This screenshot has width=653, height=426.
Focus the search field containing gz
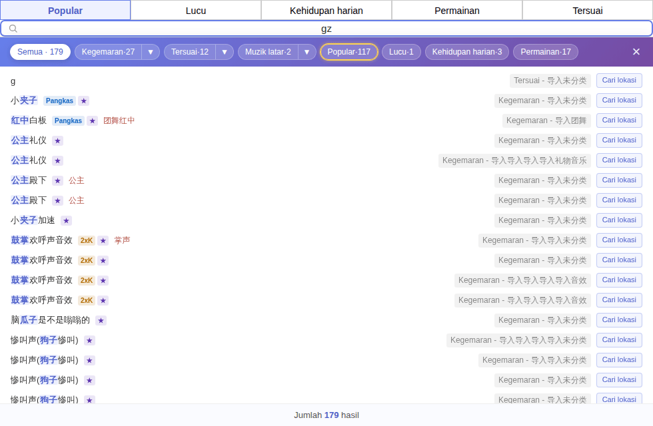[326, 28]
